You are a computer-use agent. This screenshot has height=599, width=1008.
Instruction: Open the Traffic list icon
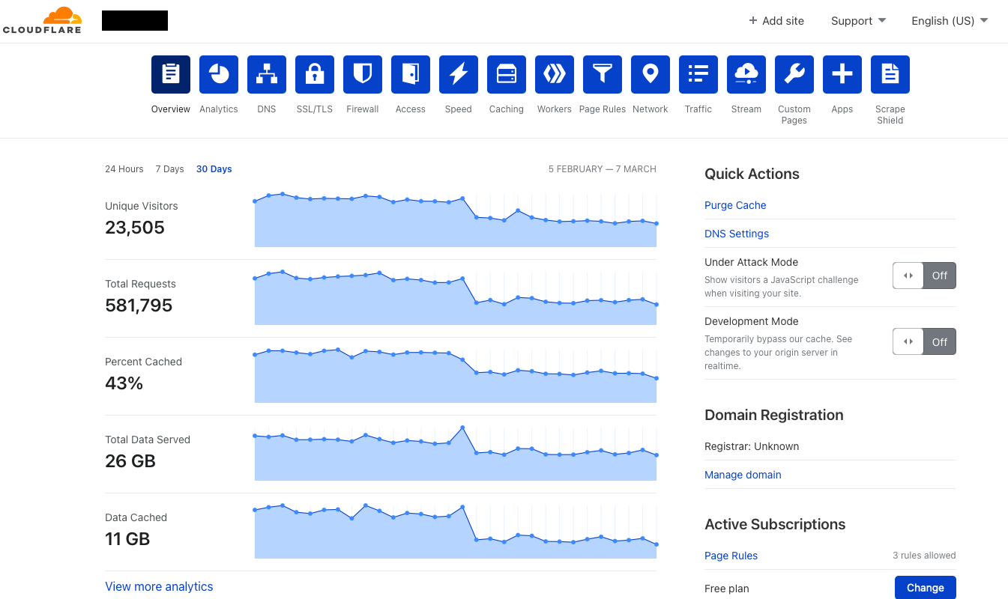pyautogui.click(x=698, y=74)
